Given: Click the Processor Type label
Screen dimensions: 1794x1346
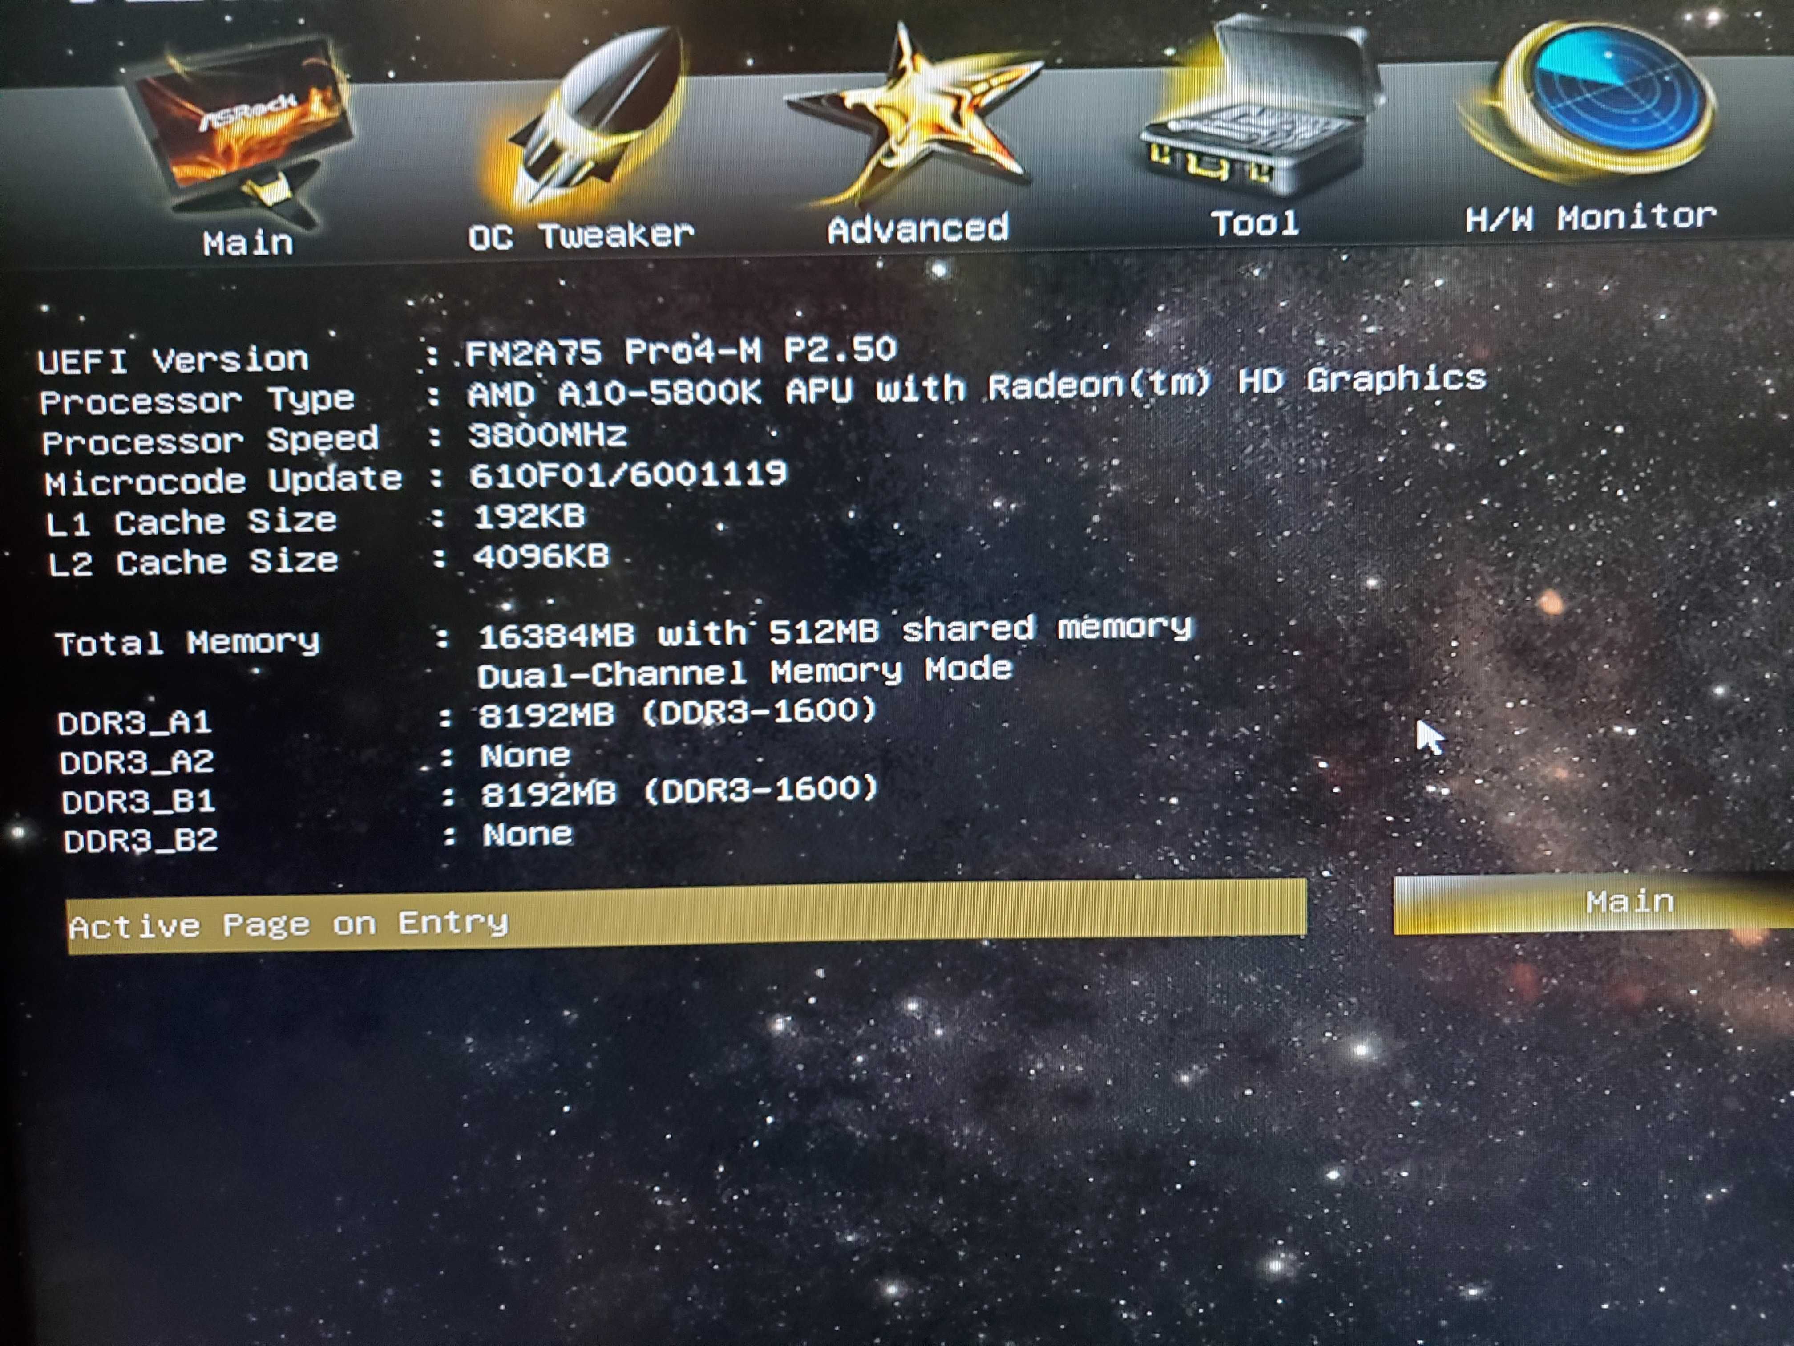Looking at the screenshot, I should pos(198,400).
